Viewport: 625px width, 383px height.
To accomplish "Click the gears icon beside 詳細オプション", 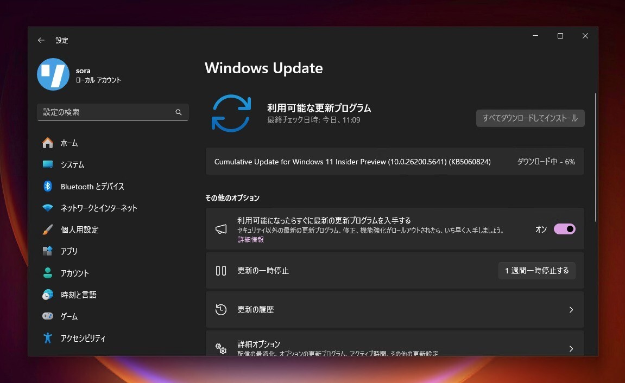I will tap(221, 349).
